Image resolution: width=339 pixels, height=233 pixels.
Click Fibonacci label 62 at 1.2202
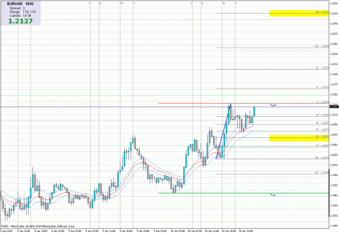point(322,67)
